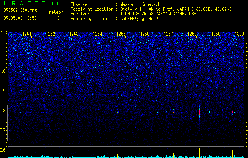Click the 1259 time marker
248x158 pixels.
(x=216, y=34)
